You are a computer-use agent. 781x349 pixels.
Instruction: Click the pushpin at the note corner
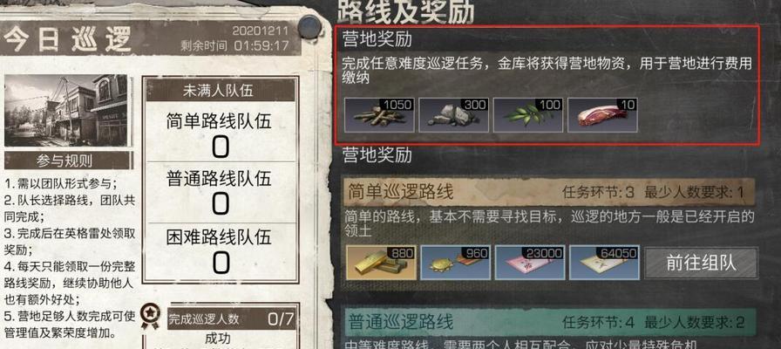[x=309, y=27]
